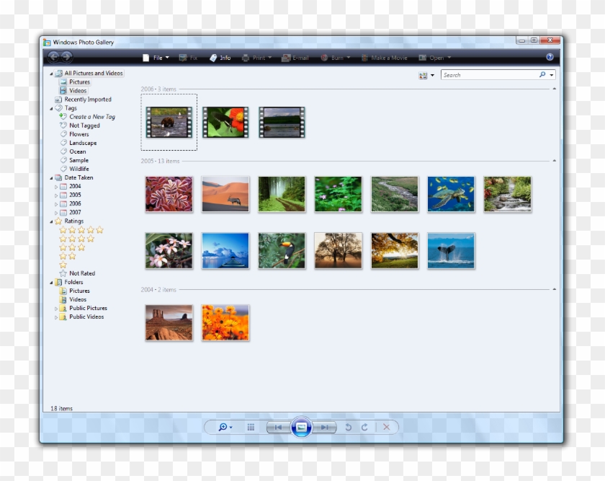Viewport: 605px width, 481px height.
Task: Rate with five stars under Ratings
Action: point(81,229)
